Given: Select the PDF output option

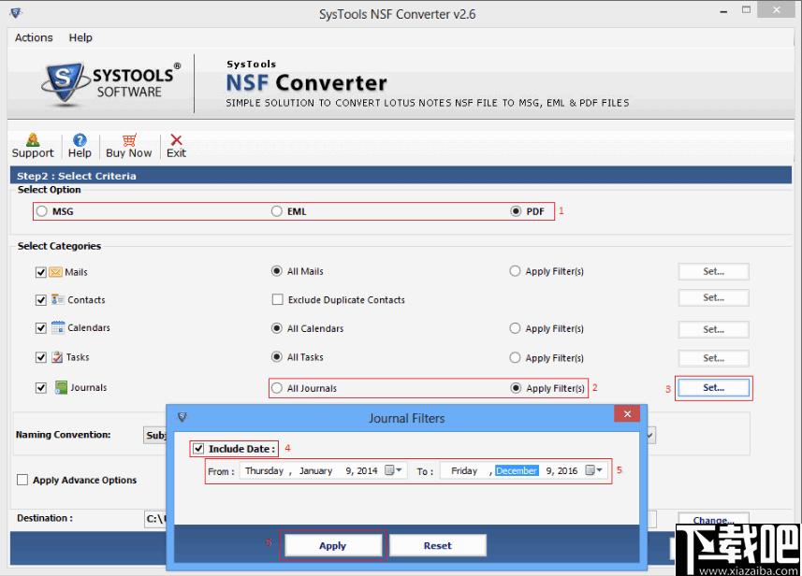Looking at the screenshot, I should click(516, 211).
